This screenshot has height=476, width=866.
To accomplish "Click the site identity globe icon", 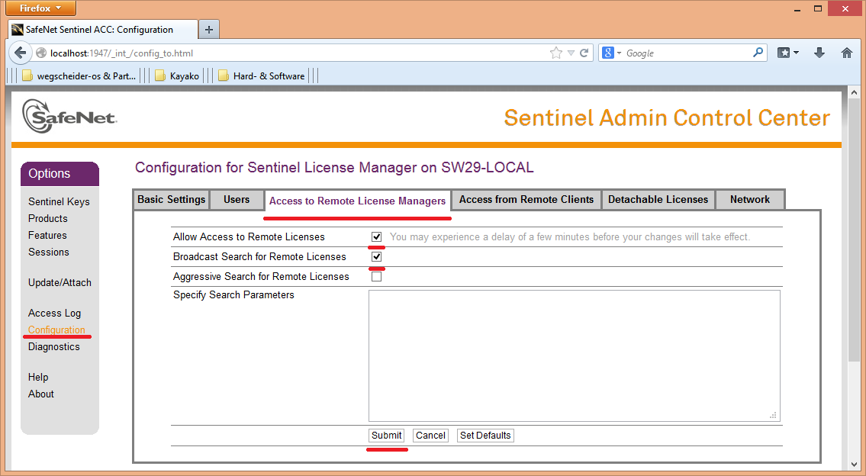I will click(41, 53).
